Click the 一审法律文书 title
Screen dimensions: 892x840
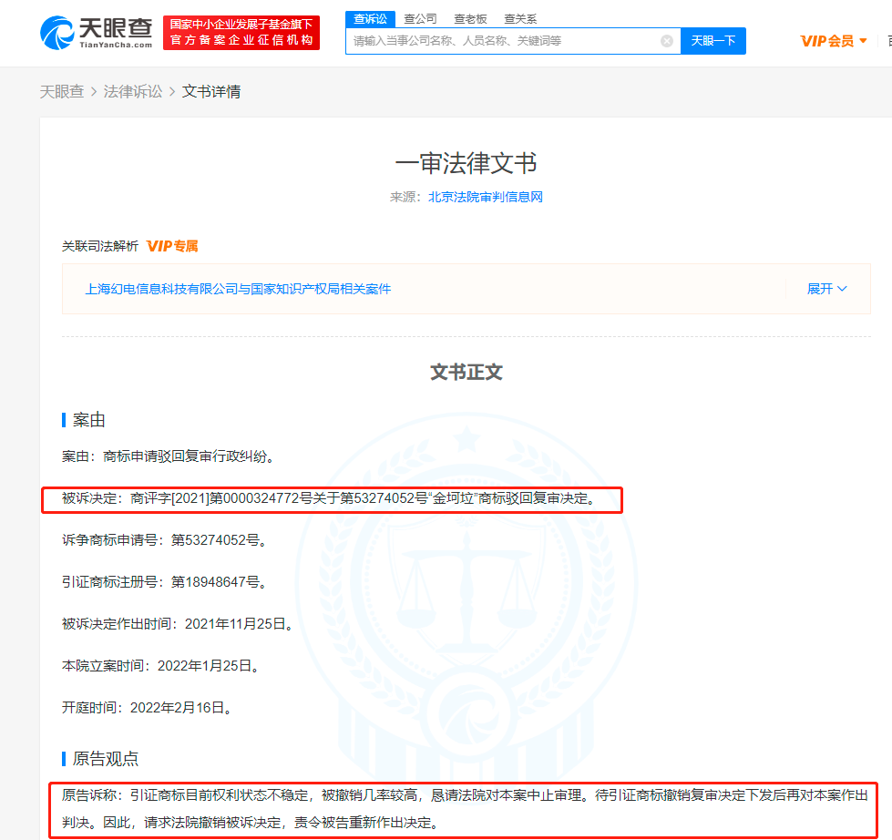tap(466, 163)
